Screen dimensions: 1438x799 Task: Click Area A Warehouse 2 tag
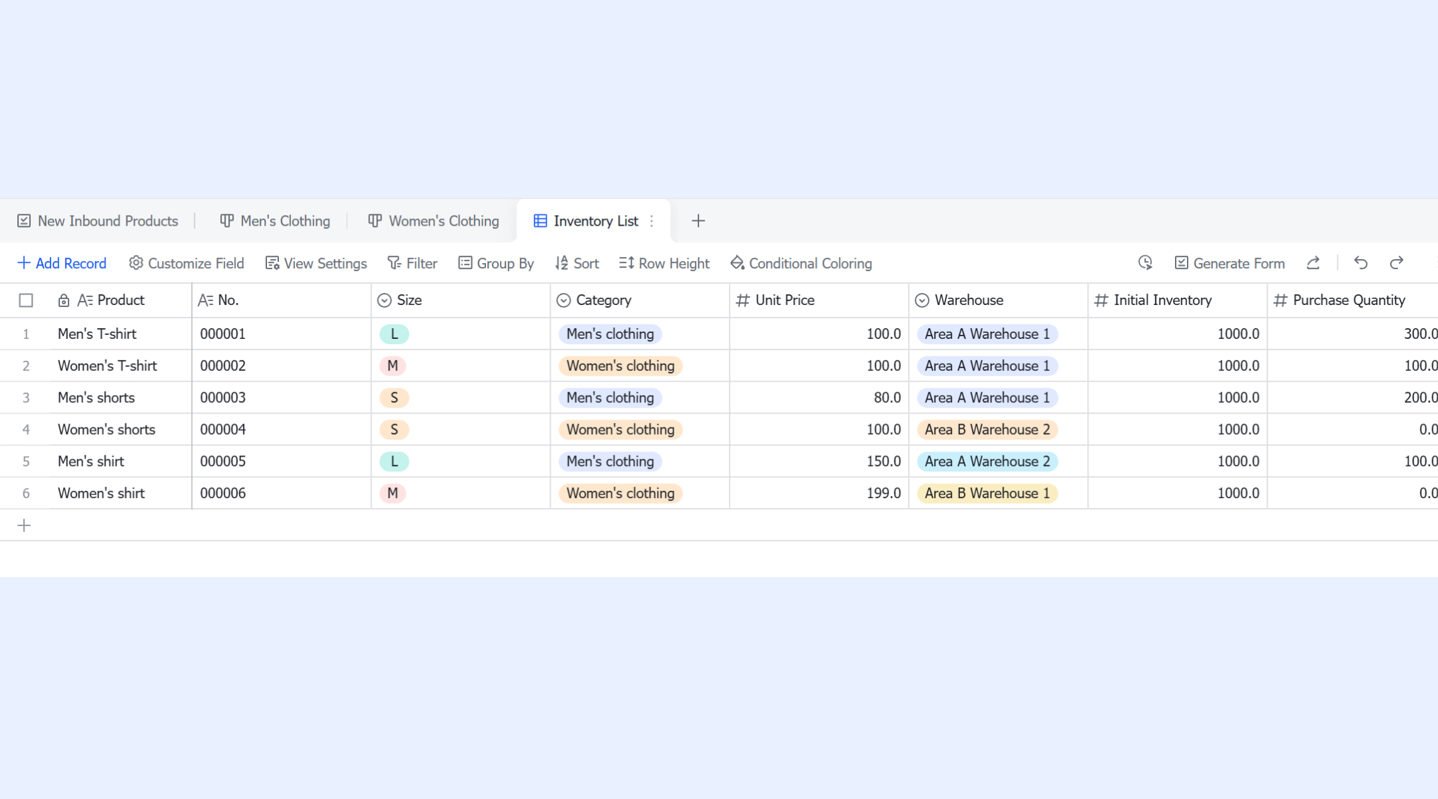click(x=987, y=461)
